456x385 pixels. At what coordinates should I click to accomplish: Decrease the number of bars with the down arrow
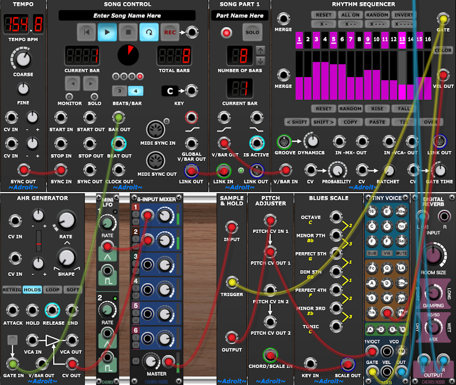(260, 61)
